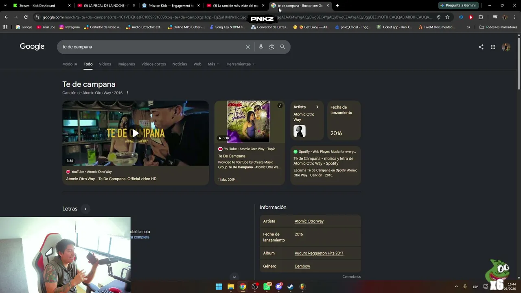Image resolution: width=521 pixels, height=293 pixels.
Task: Click the artist portrait thumbnail
Action: [300, 131]
